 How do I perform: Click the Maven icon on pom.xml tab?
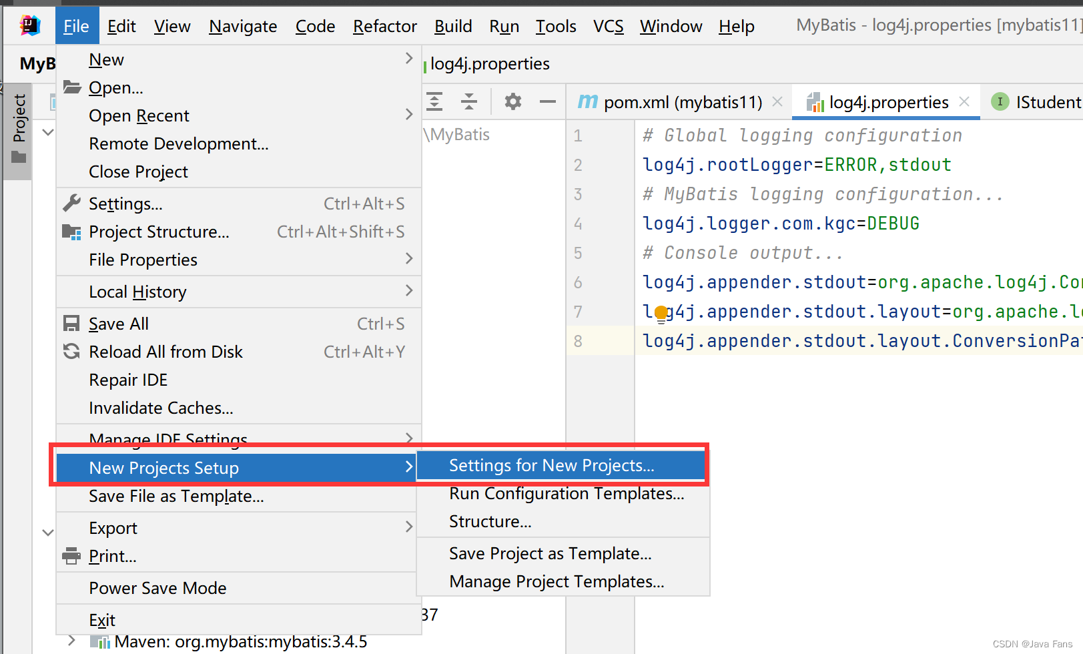point(588,101)
